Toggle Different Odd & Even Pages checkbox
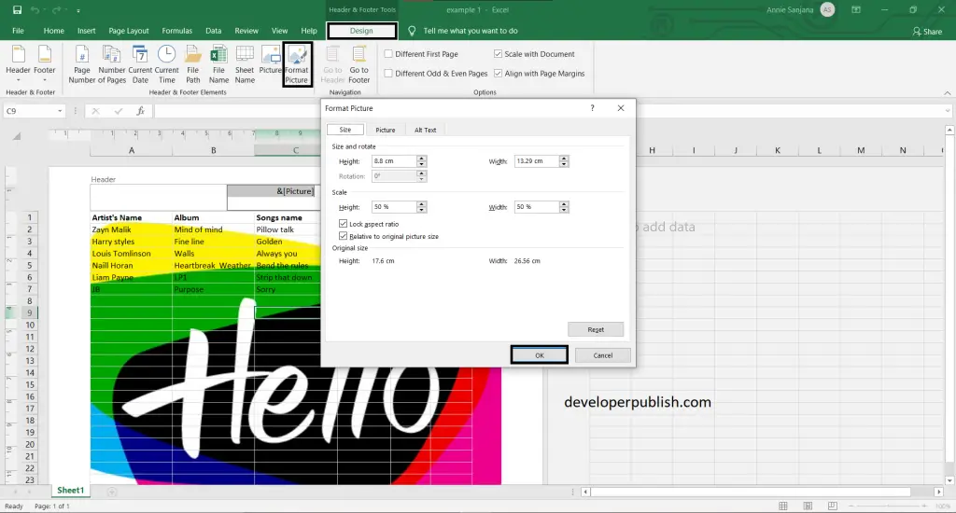956x513 pixels. [388, 73]
